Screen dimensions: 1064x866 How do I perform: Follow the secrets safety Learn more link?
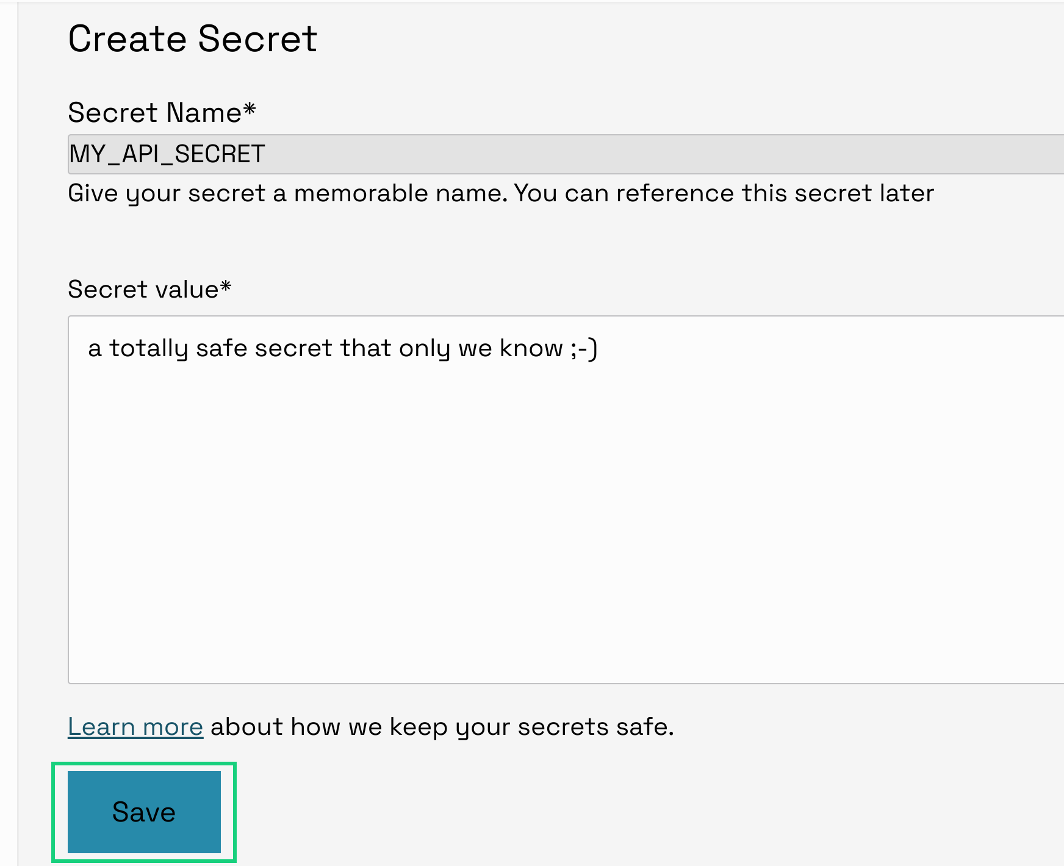pyautogui.click(x=135, y=726)
